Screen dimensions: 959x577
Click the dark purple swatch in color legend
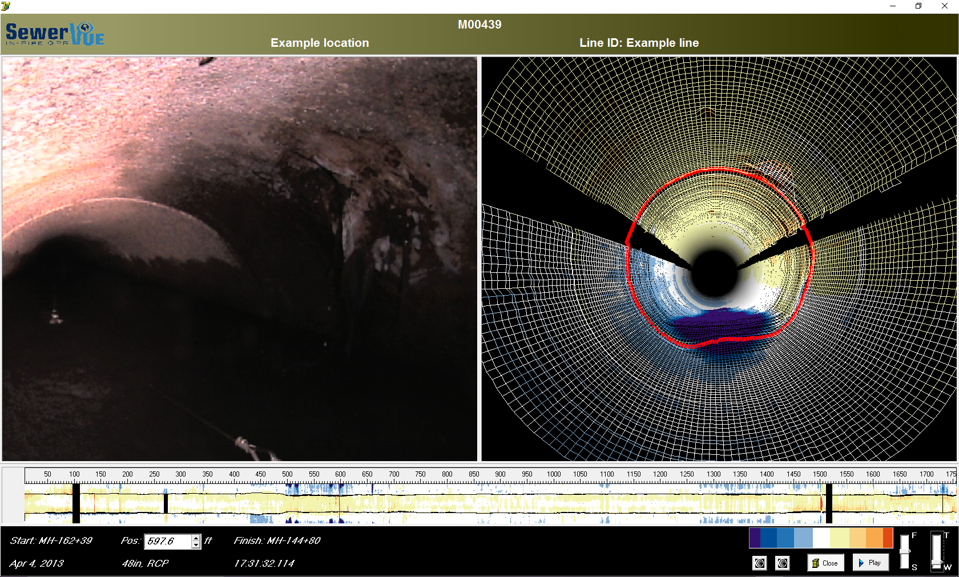pyautogui.click(x=755, y=538)
